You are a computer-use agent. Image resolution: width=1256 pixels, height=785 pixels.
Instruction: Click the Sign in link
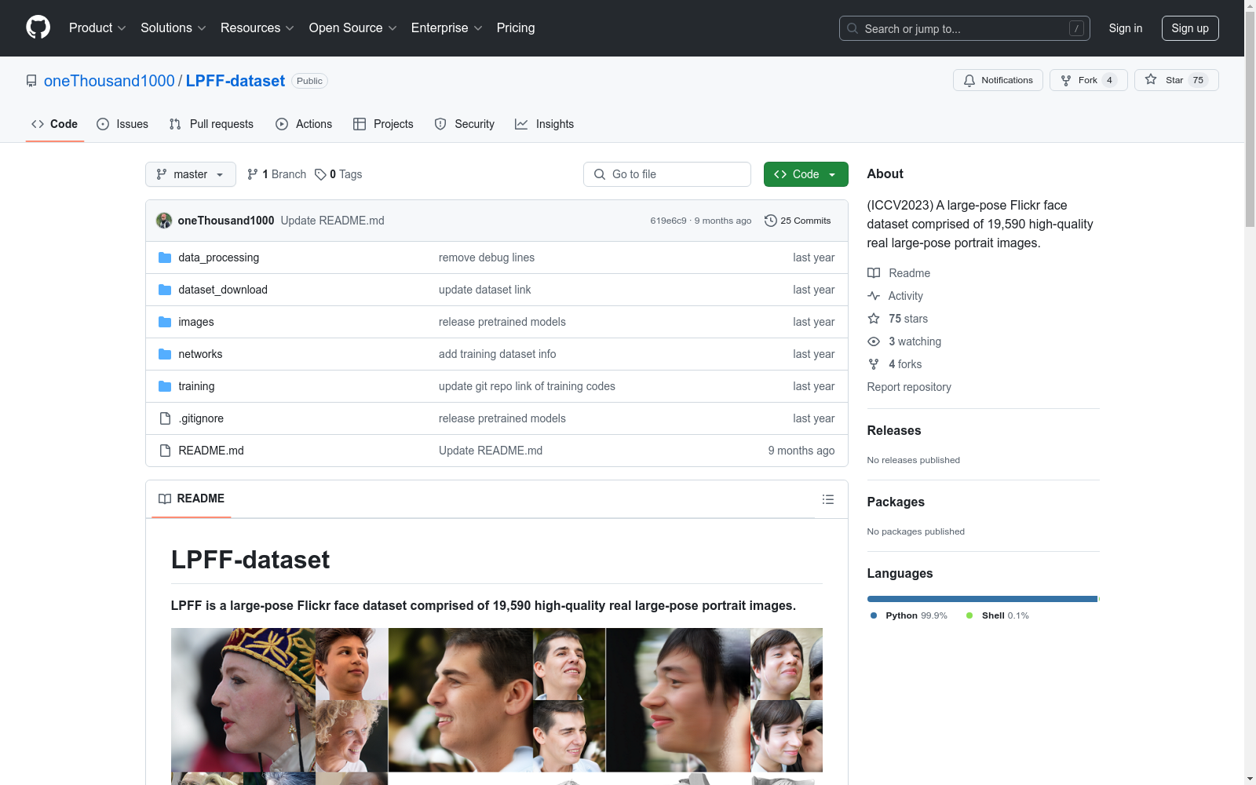(x=1126, y=28)
